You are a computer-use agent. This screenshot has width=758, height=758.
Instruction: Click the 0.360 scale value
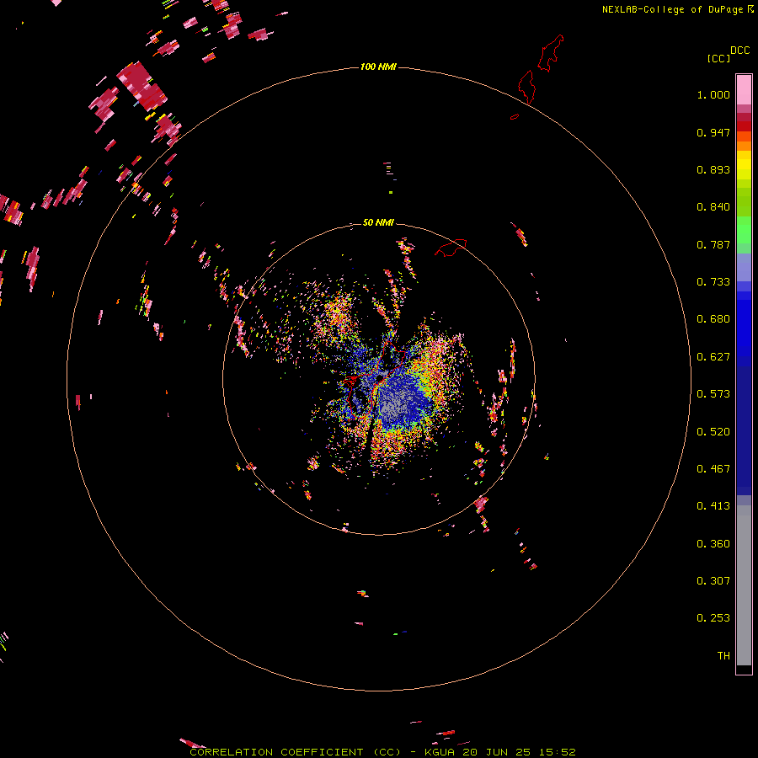click(713, 544)
